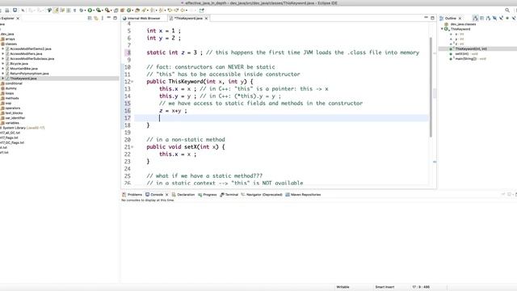
Task: Click the Debug bug icon in the toolbar
Action: [82, 11]
